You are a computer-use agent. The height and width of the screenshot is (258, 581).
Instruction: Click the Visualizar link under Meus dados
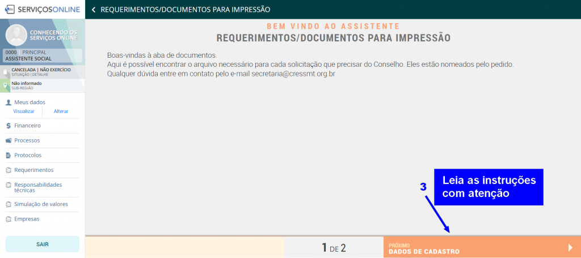coord(24,111)
